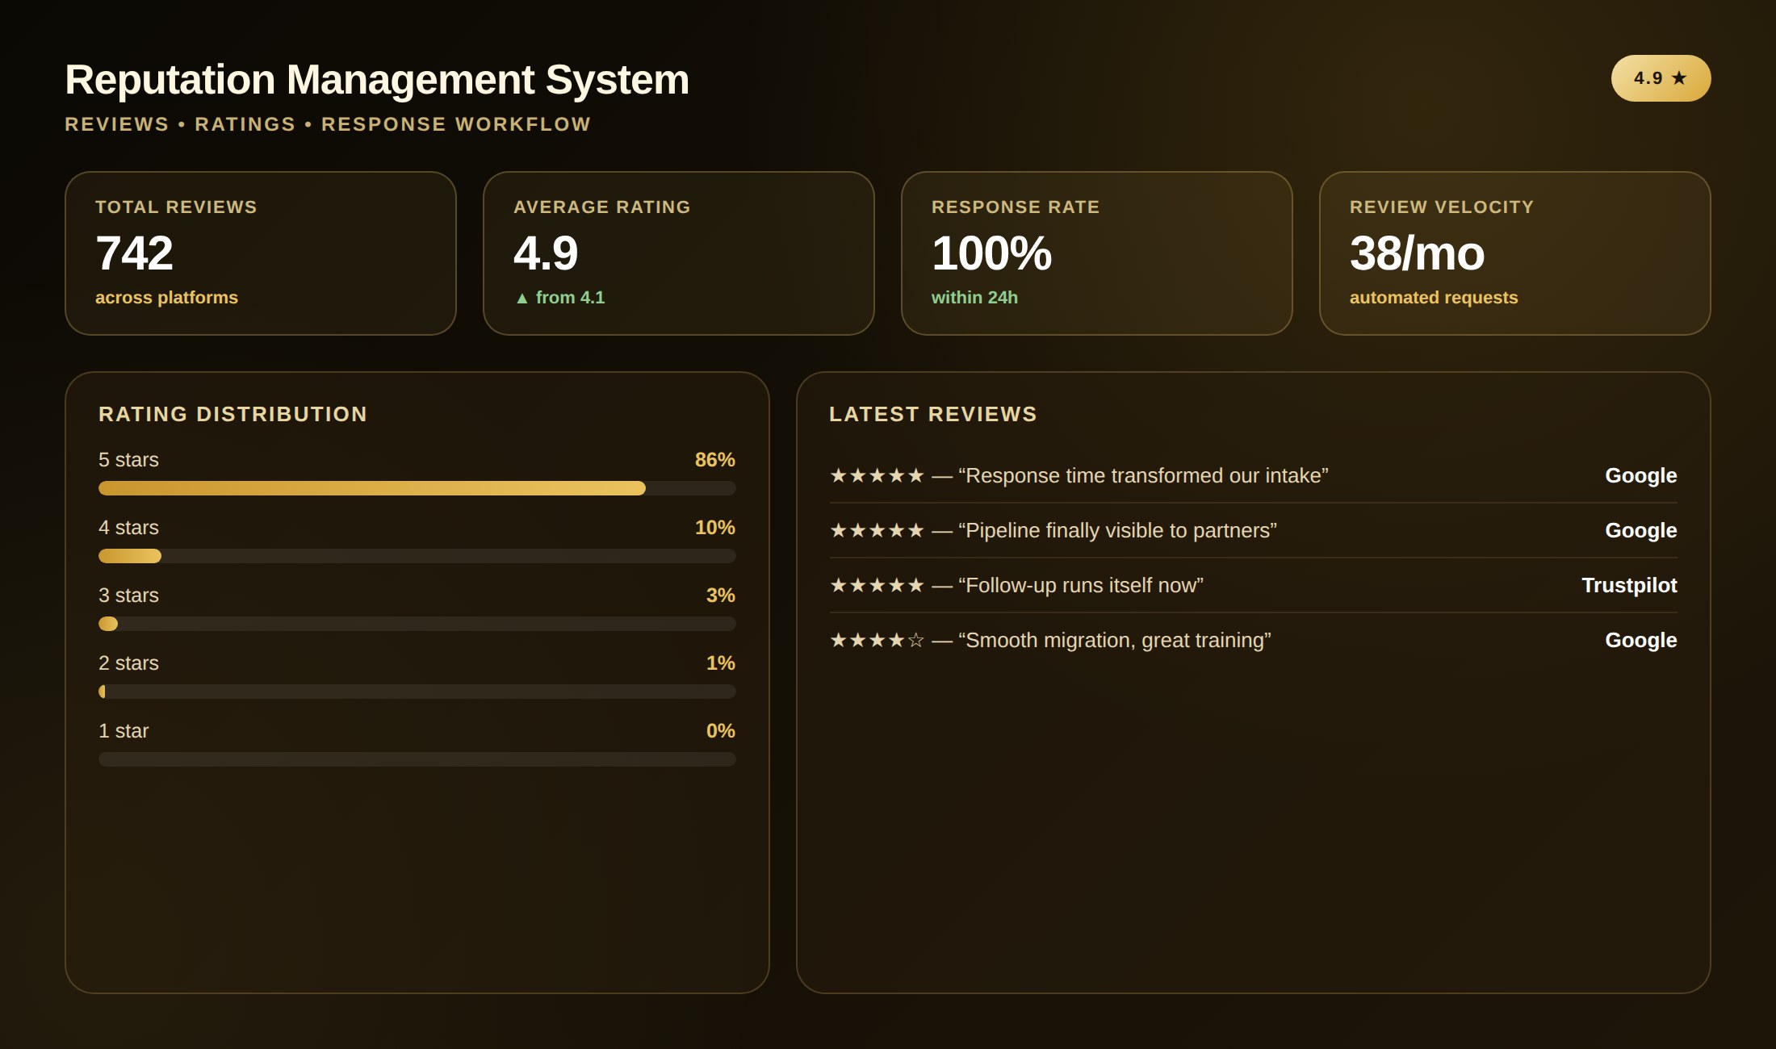This screenshot has height=1049, width=1776.
Task: Click the 86% value for 5 stars
Action: click(715, 460)
